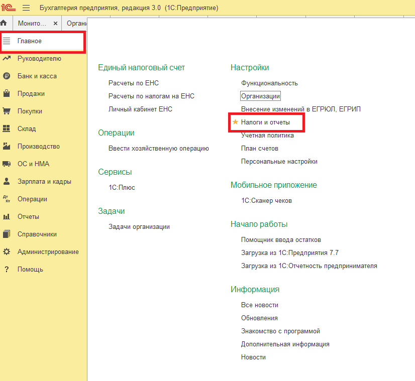Open Расчеты по ЕНС
This screenshot has width=415, height=381.
point(133,83)
